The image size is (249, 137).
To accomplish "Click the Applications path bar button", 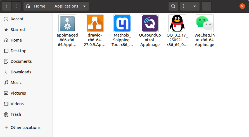I will tap(69, 6).
